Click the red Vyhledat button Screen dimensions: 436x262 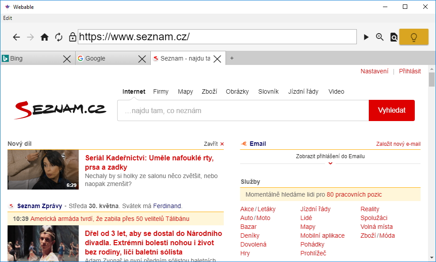391,110
